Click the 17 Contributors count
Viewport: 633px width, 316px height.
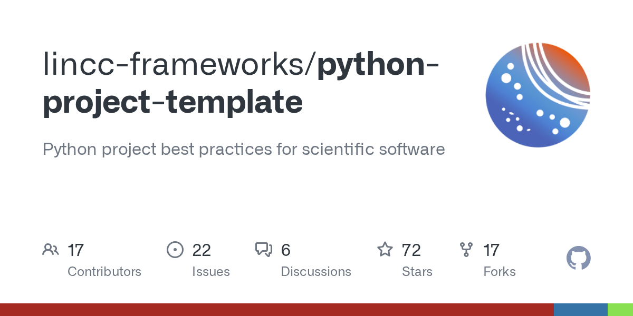pyautogui.click(x=76, y=250)
